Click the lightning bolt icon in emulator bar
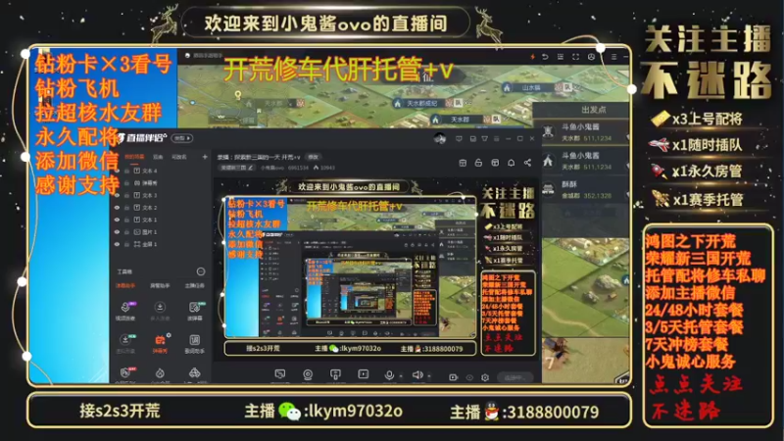The width and height of the screenshot is (784, 441). coord(532,57)
